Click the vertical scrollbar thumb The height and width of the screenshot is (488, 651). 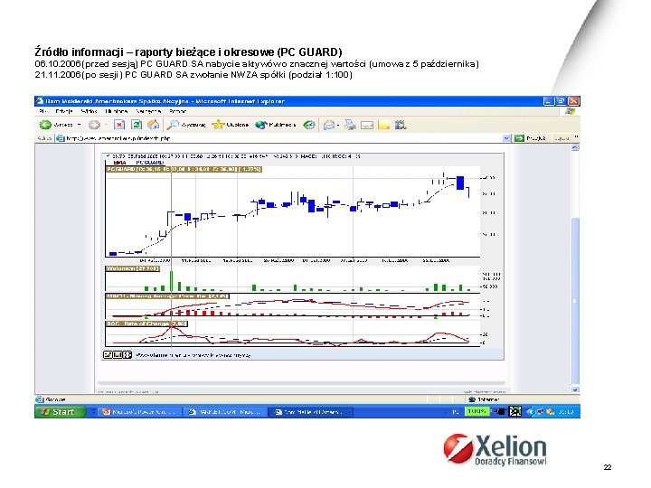575,300
